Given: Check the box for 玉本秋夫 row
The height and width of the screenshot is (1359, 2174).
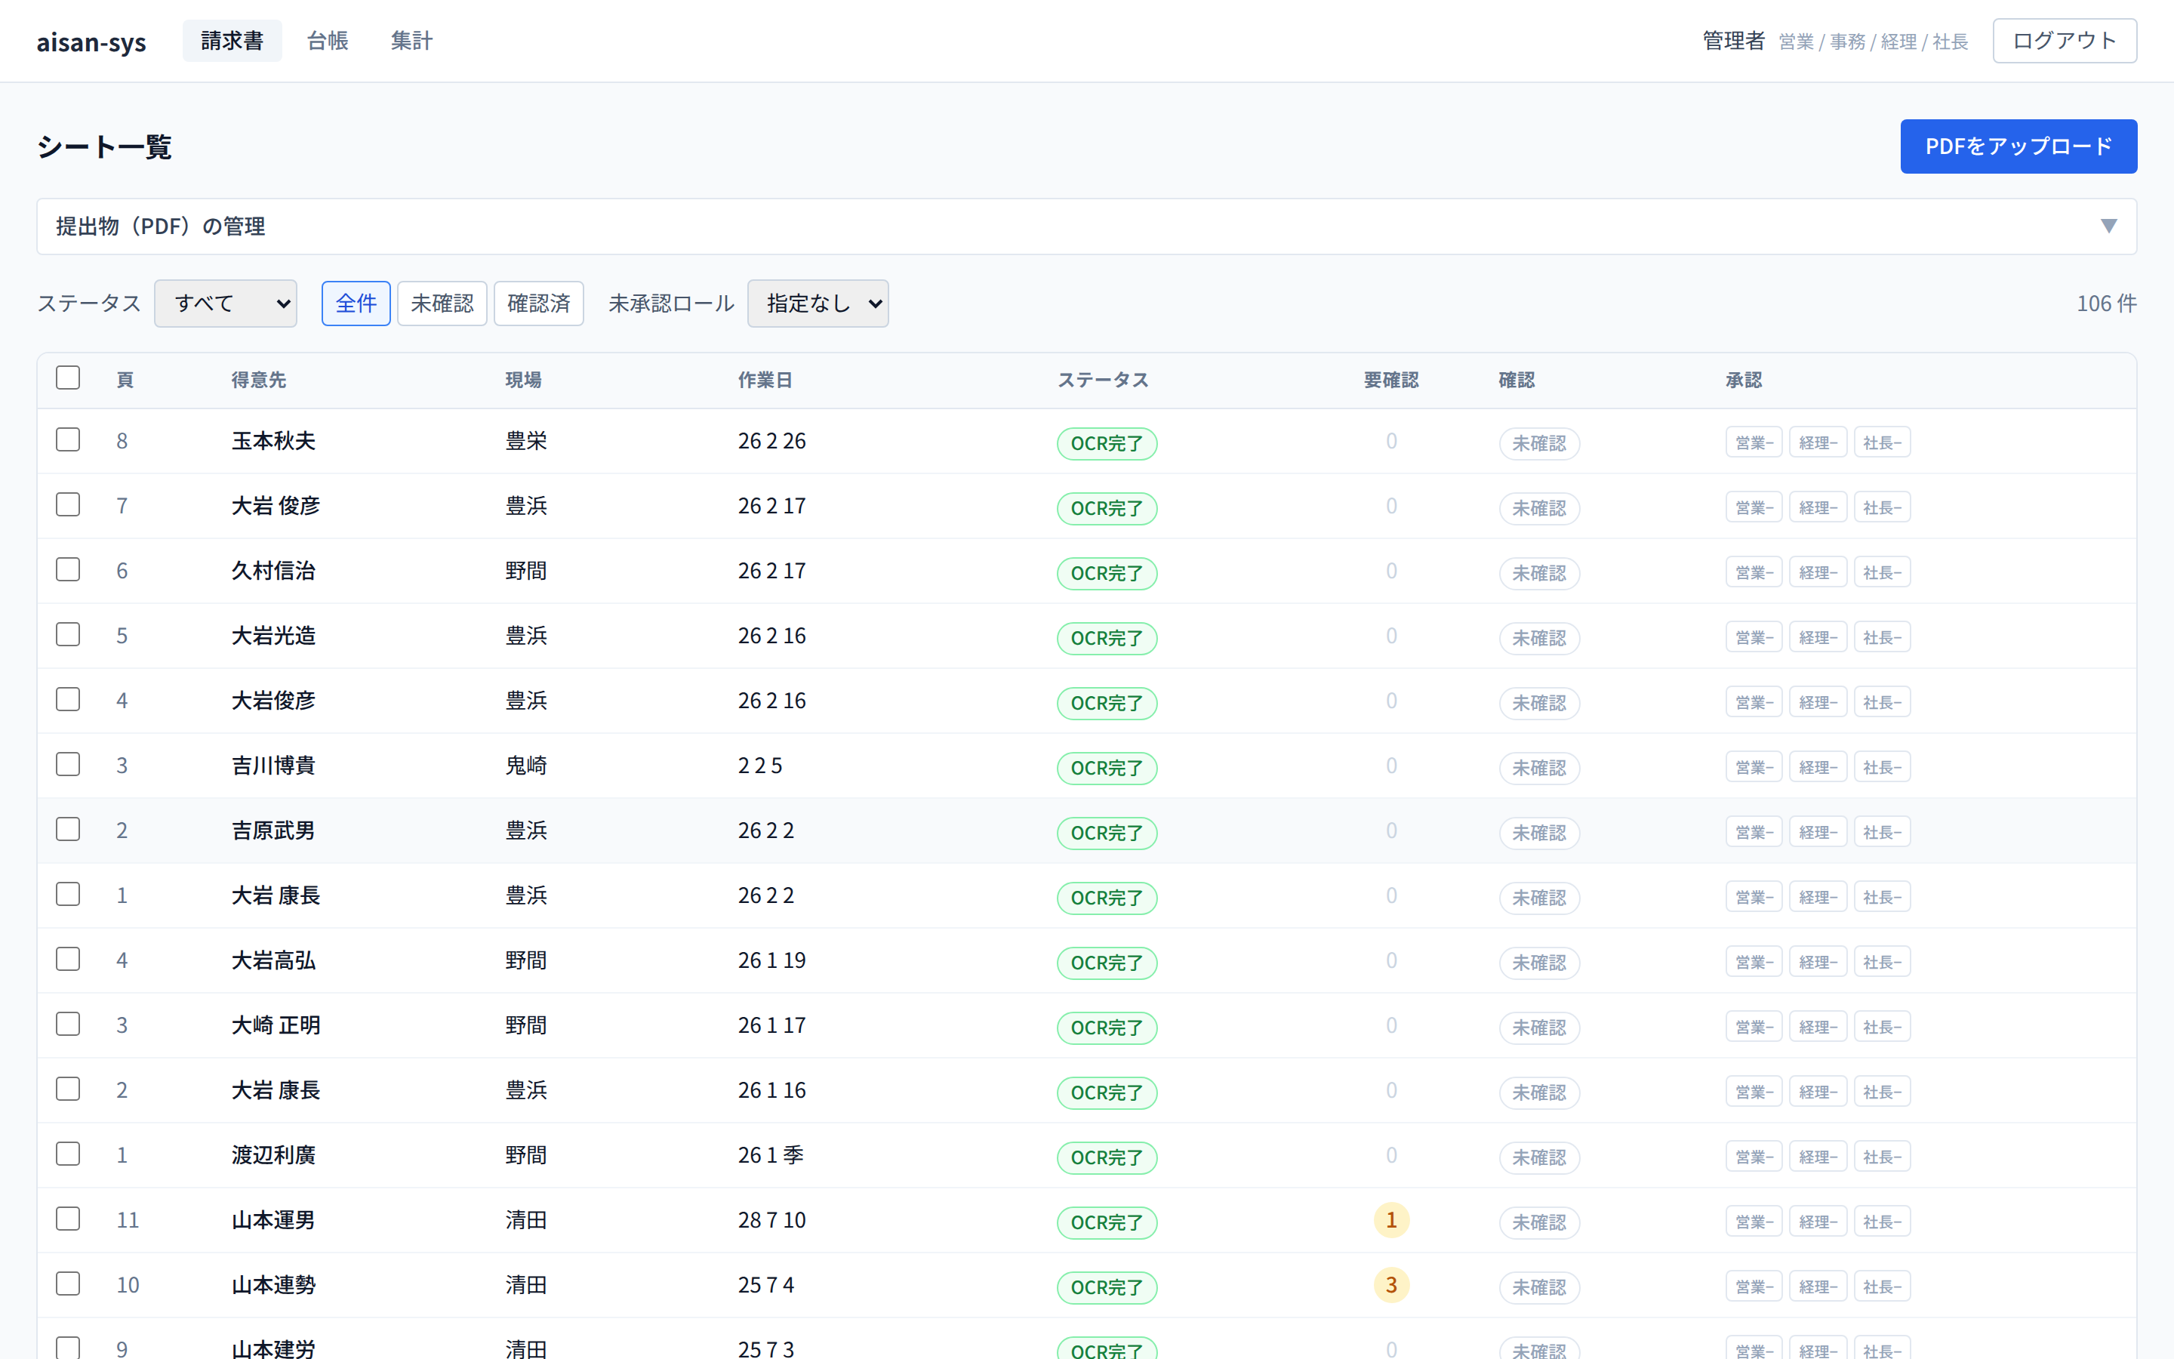Looking at the screenshot, I should tap(67, 439).
